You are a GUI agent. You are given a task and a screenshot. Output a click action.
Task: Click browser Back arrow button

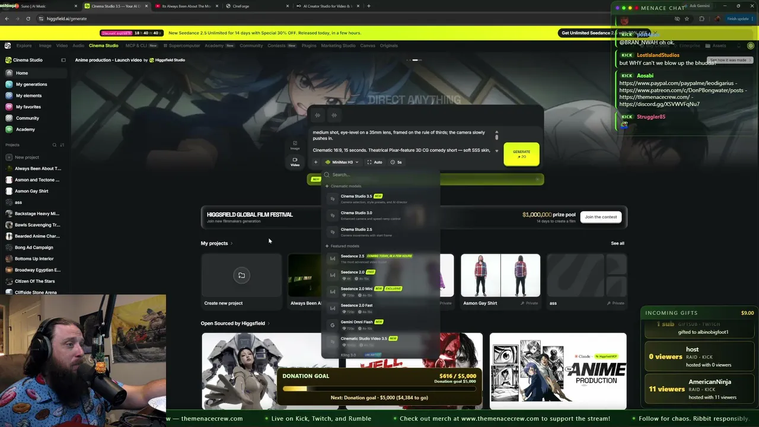pos(7,18)
